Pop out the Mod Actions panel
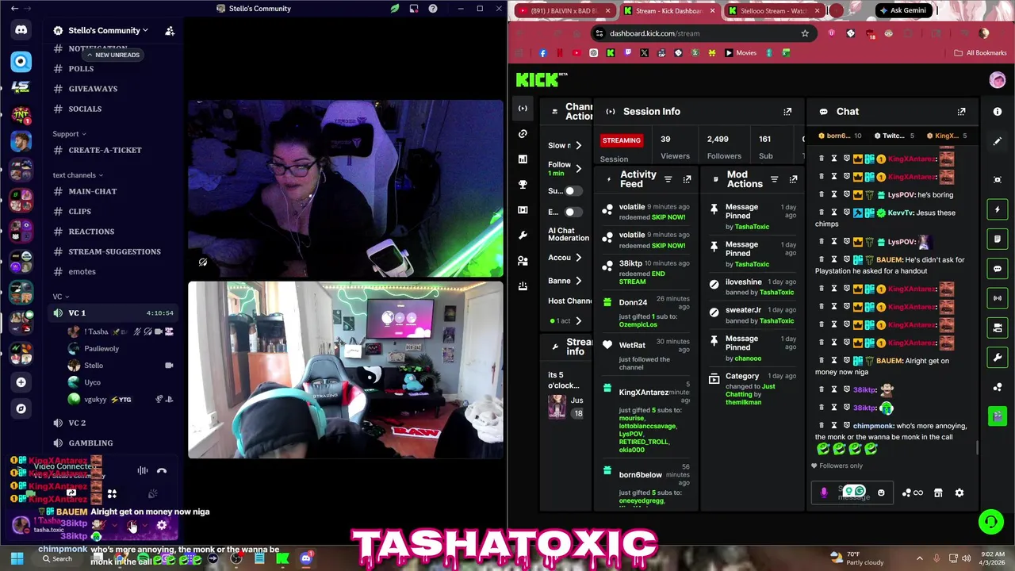Viewport: 1015px width, 571px height. (793, 179)
